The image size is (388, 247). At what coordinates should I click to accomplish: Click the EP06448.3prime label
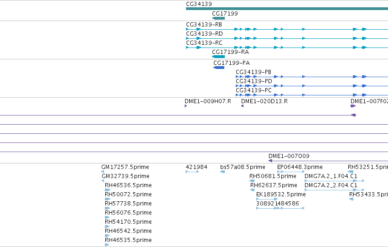(300, 167)
